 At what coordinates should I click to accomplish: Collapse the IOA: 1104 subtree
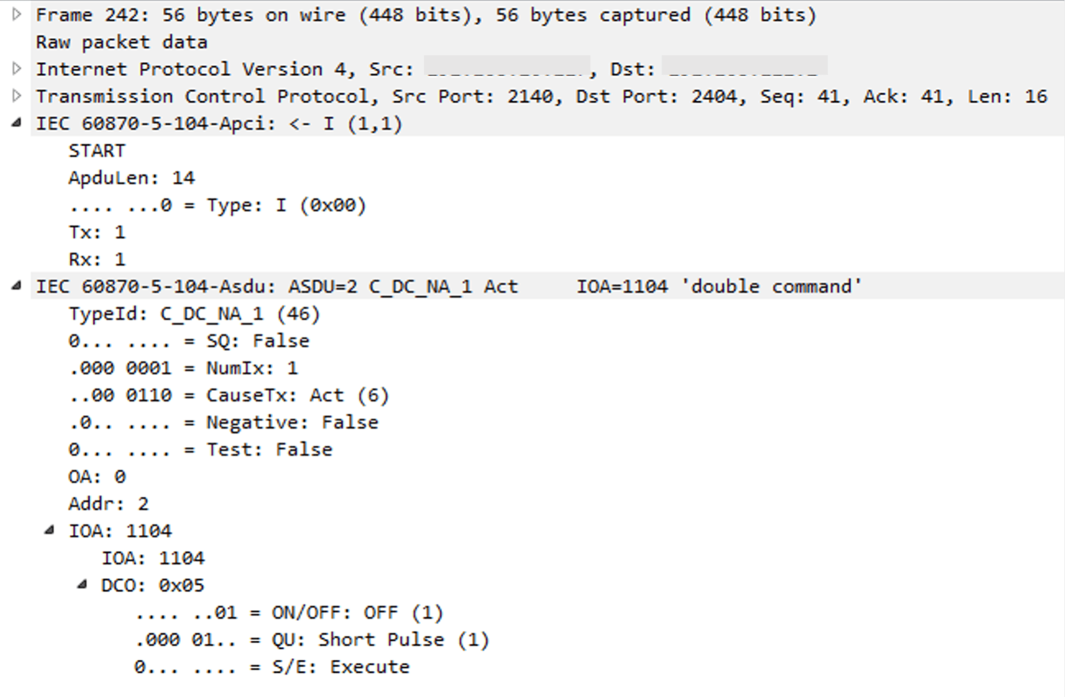pyautogui.click(x=51, y=530)
